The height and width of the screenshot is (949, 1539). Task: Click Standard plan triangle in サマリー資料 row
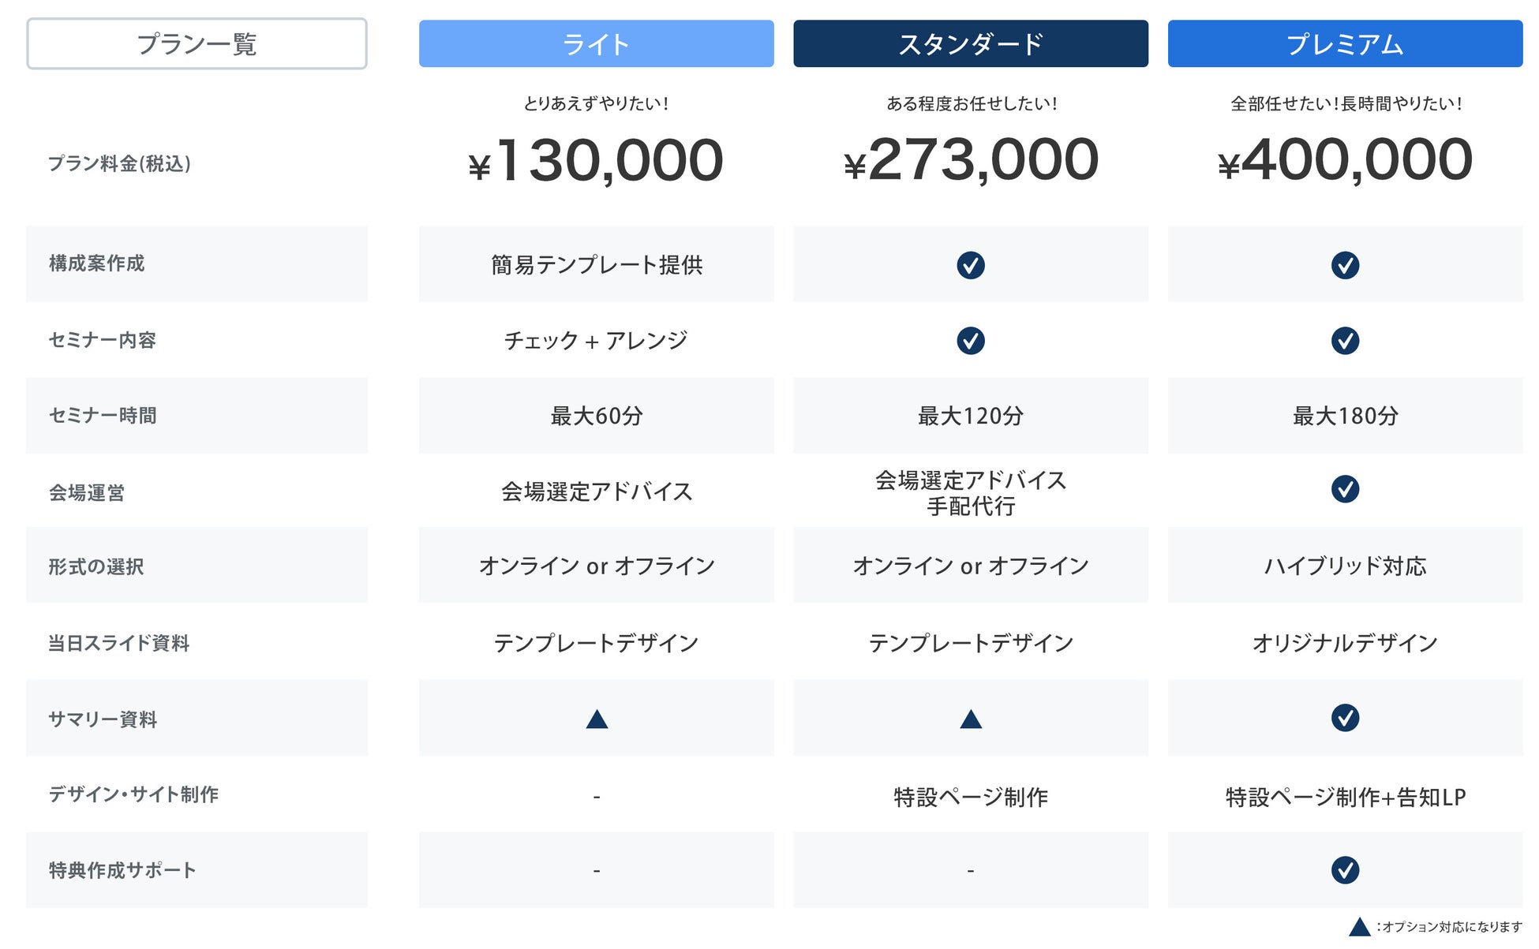click(x=970, y=719)
